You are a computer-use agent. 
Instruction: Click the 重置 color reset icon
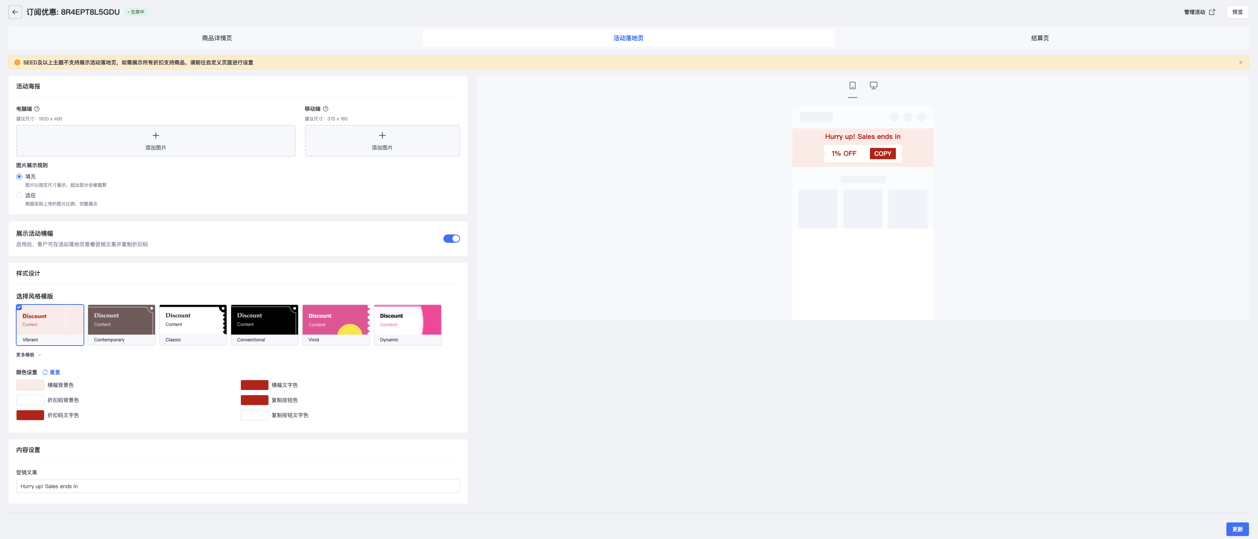click(x=46, y=373)
